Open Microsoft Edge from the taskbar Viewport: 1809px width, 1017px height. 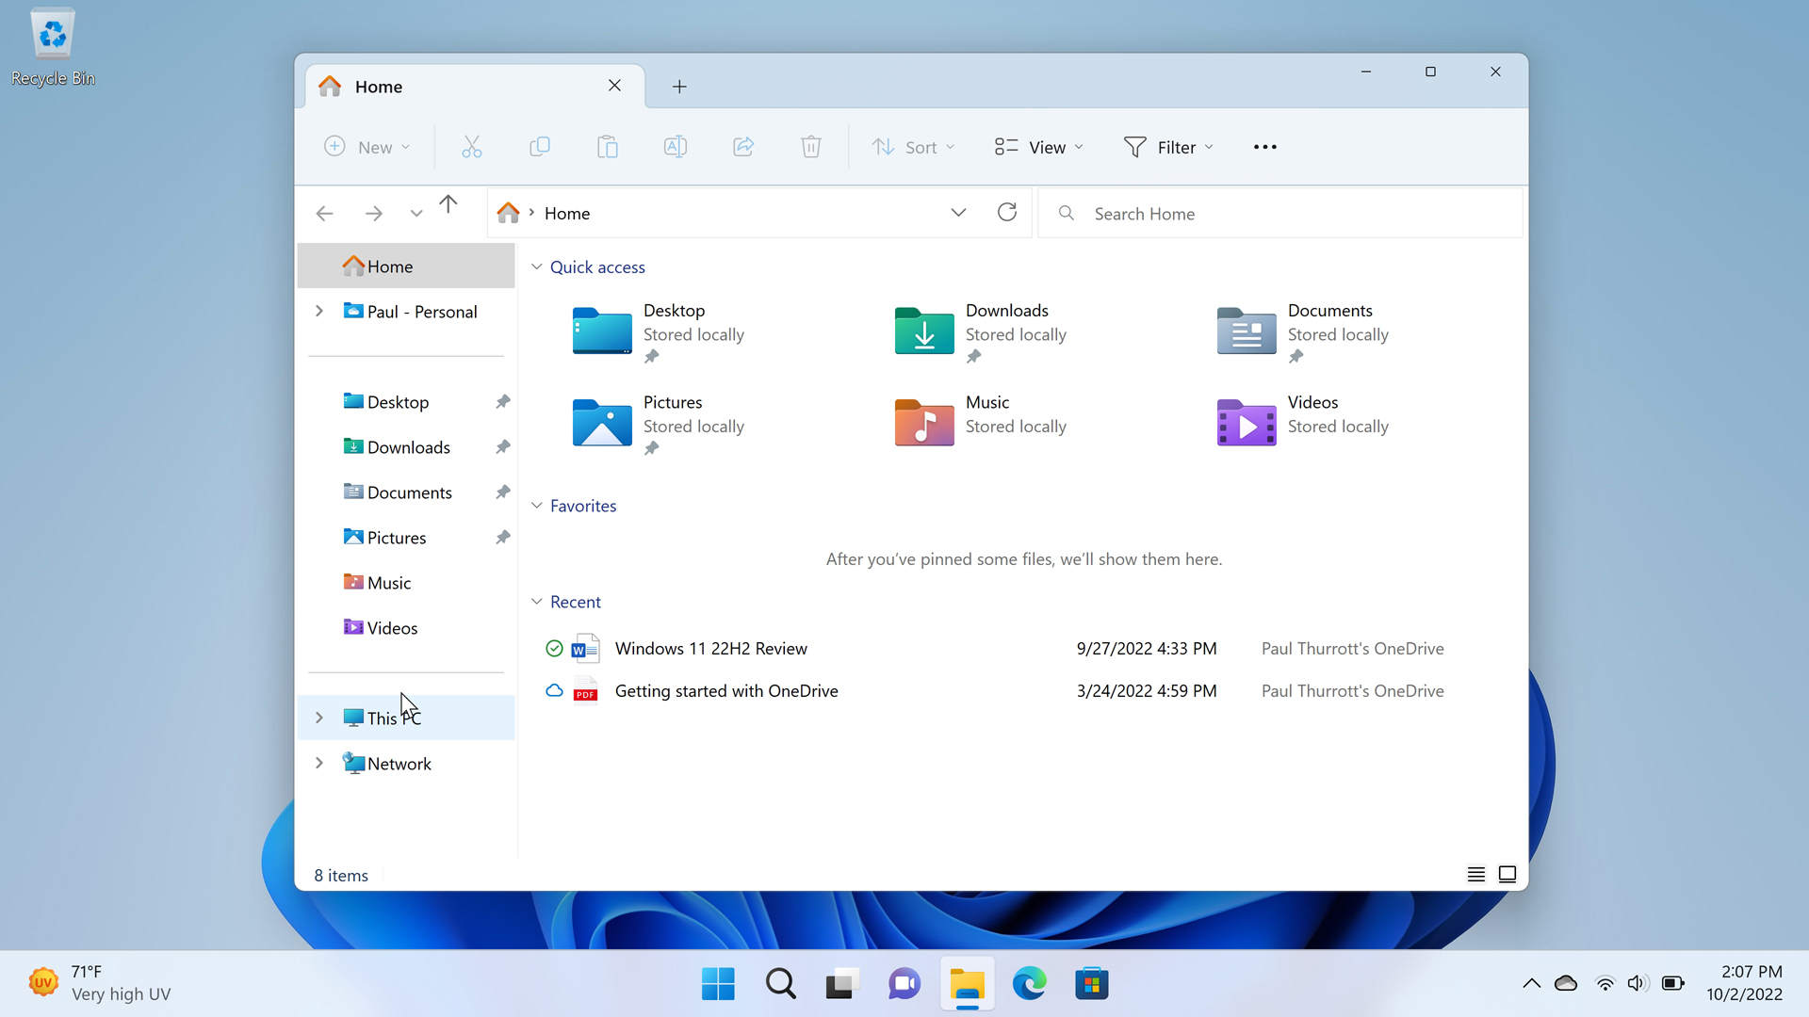coord(1029,984)
